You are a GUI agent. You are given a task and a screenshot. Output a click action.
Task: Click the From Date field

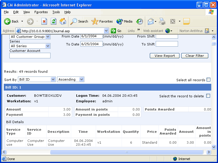92,36
